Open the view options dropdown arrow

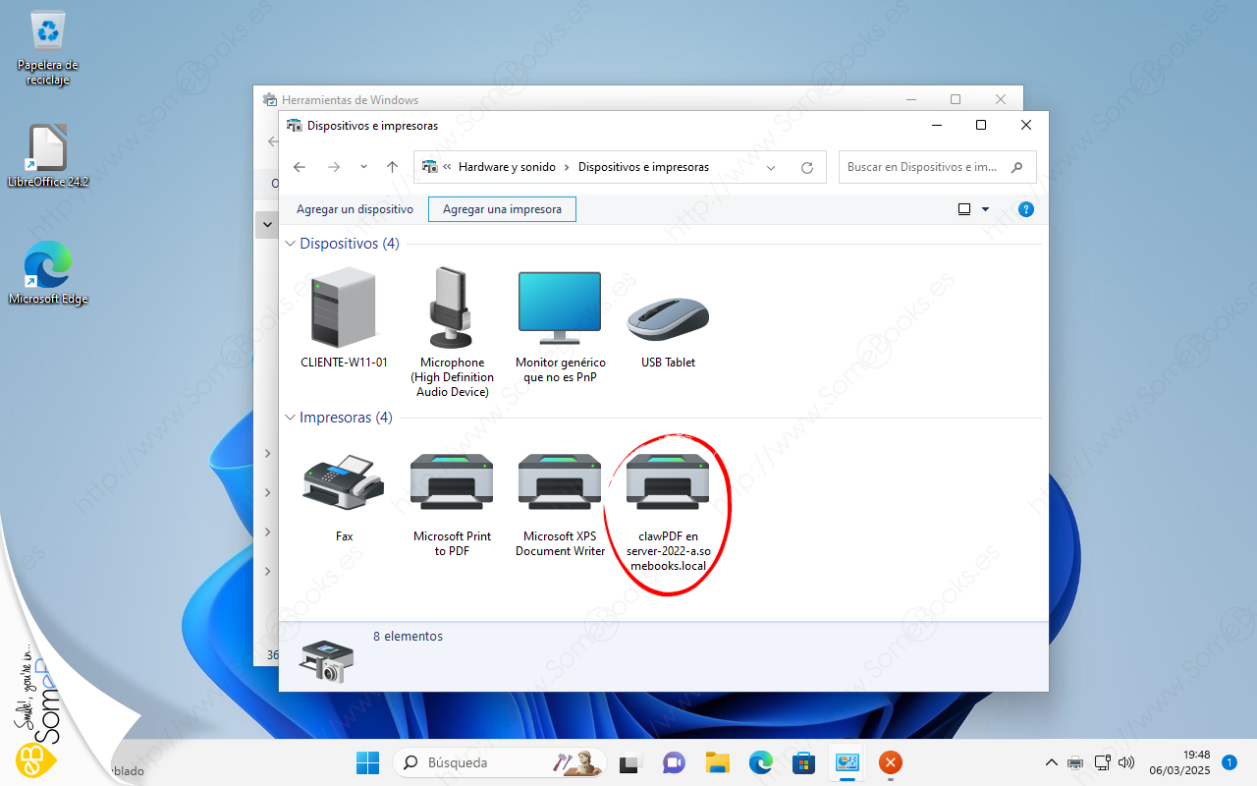pos(986,209)
